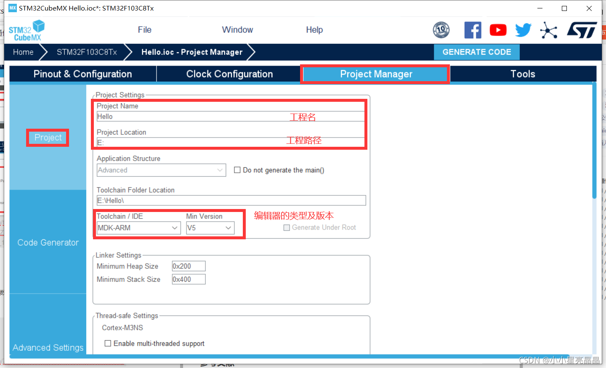
Task: Toggle Generate Under Root checkbox
Action: (287, 228)
